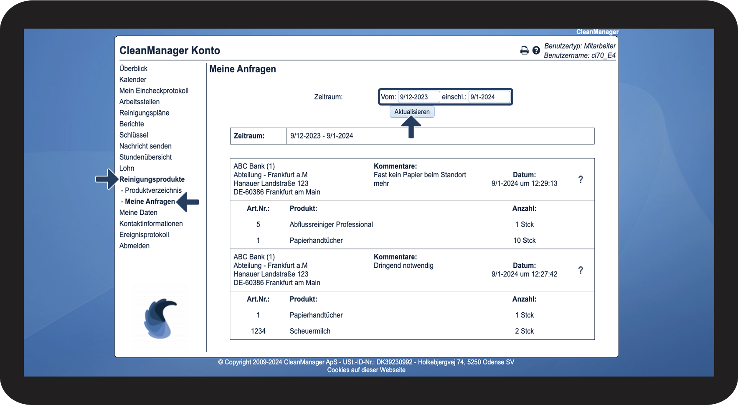The width and height of the screenshot is (738, 405).
Task: Open Stundenübersicht page
Action: [x=145, y=157]
